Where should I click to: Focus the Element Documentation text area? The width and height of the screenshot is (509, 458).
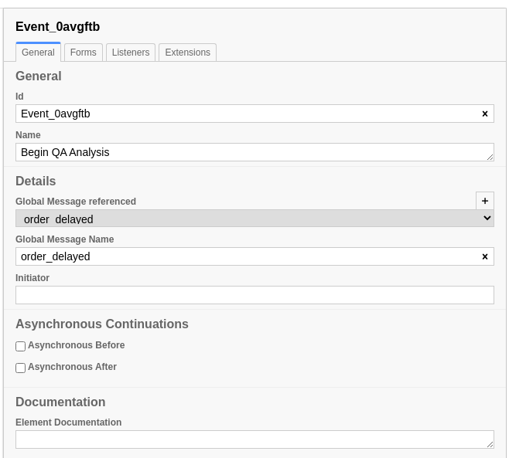[x=254, y=439]
